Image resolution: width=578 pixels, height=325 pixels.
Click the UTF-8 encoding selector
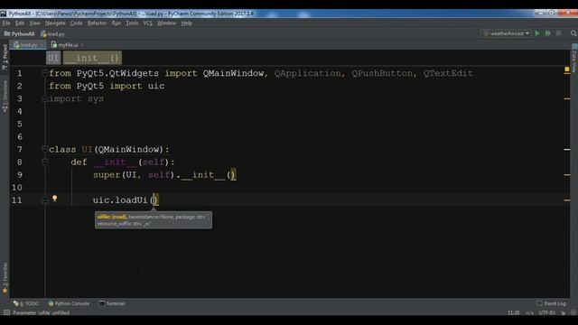[x=547, y=312]
